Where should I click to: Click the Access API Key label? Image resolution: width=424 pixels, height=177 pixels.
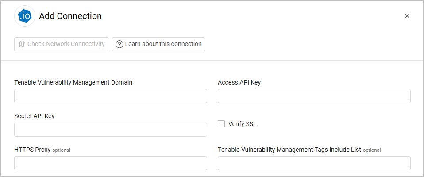point(239,82)
